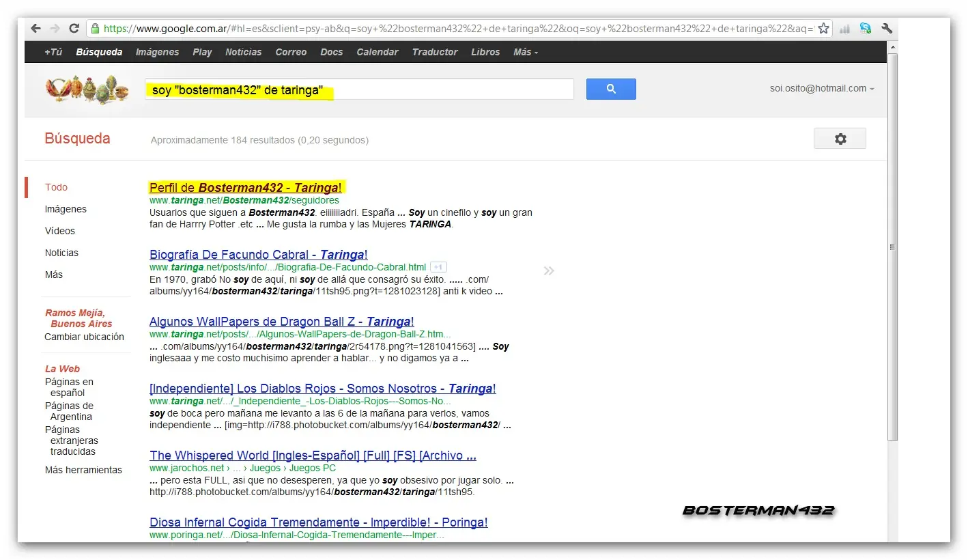Select Páginas en español filter
This screenshot has width=968, height=560.
69,387
